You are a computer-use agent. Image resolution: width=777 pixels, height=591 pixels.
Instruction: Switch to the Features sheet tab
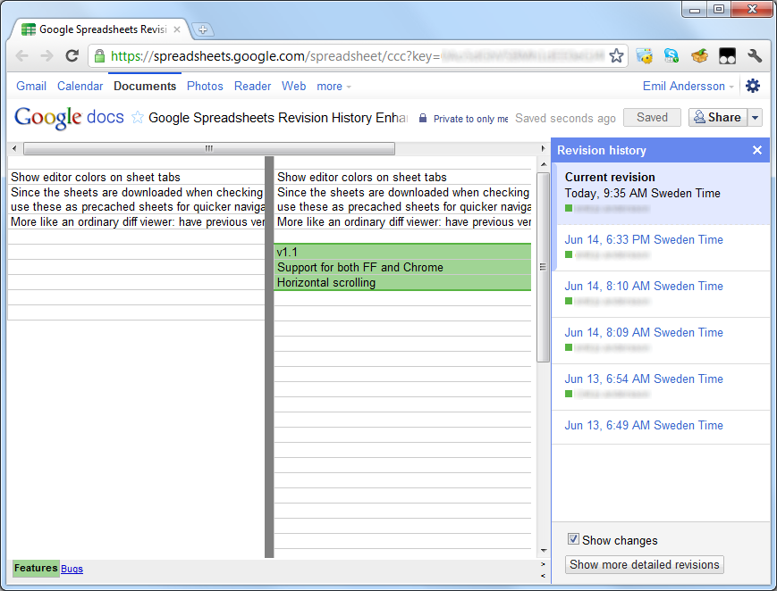(36, 568)
